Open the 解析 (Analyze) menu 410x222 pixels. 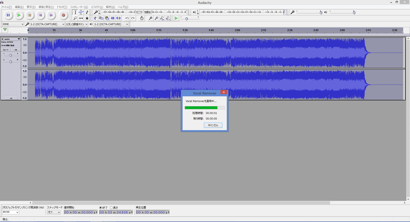(x=111, y=7)
